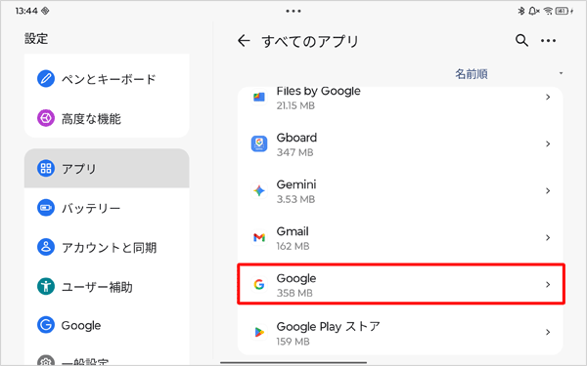Screen dimensions: 587x366
Task: Open the Gmail app entry
Action: click(400, 237)
